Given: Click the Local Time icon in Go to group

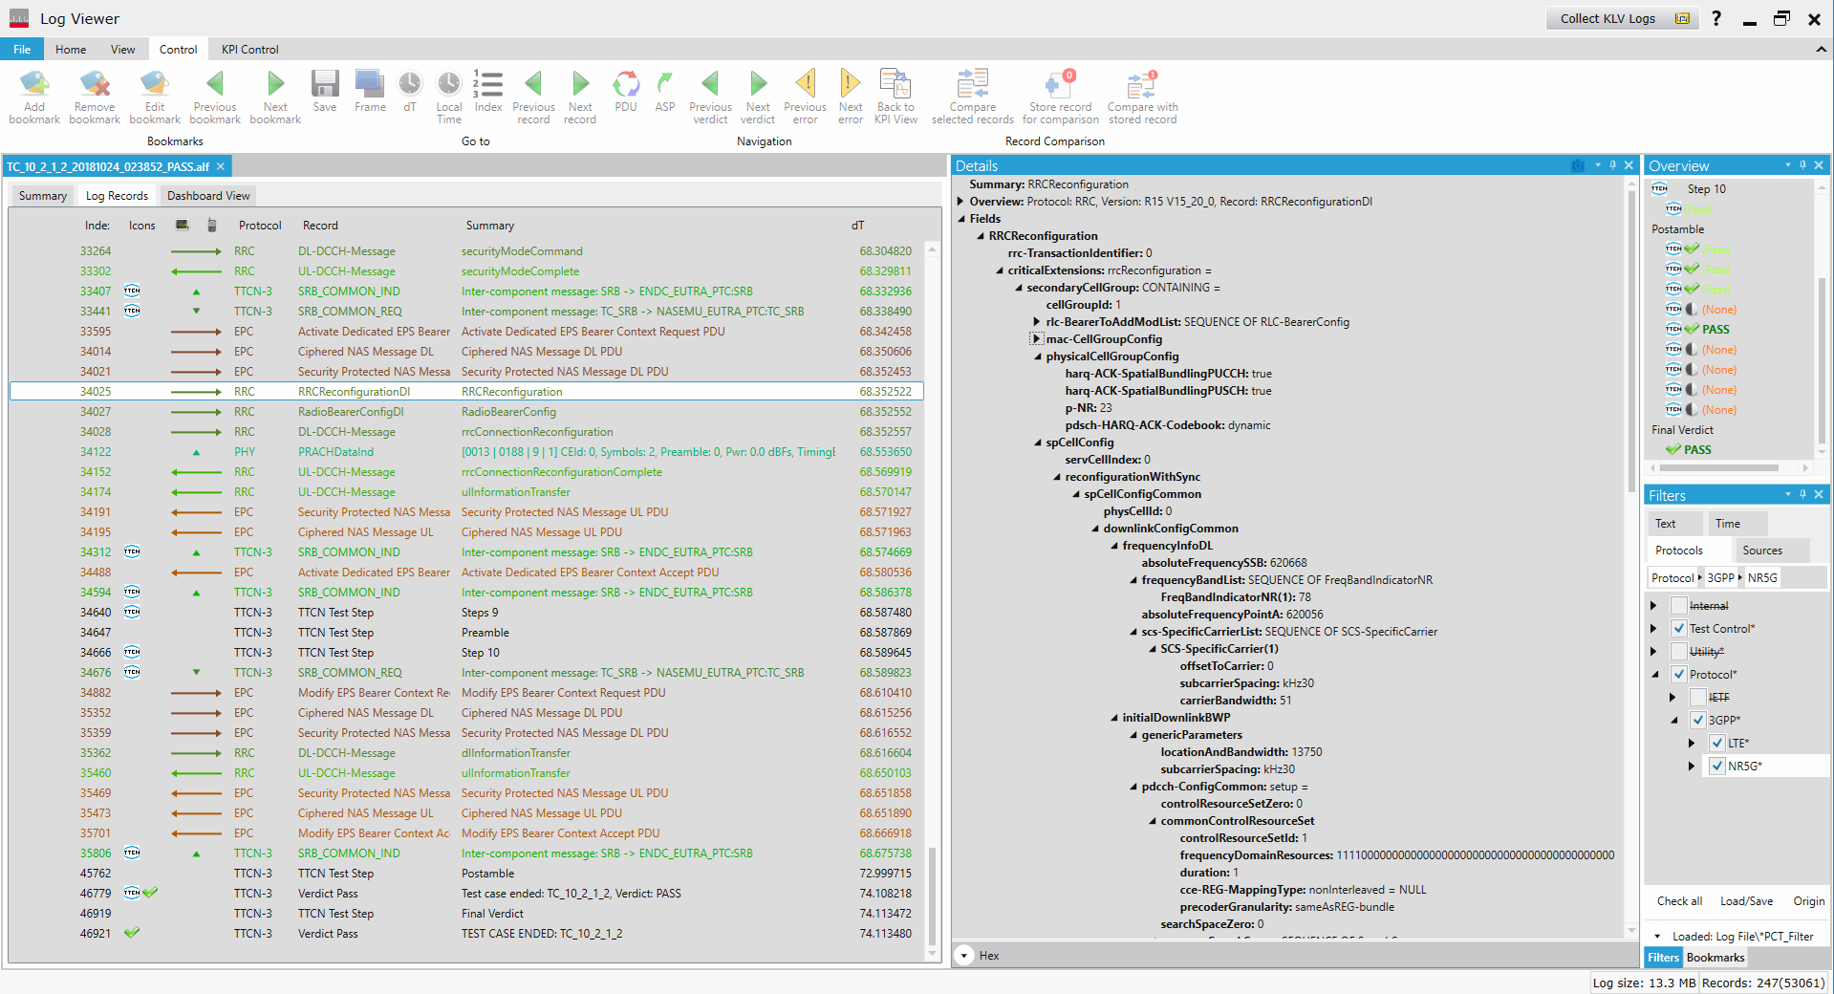Looking at the screenshot, I should 448,84.
